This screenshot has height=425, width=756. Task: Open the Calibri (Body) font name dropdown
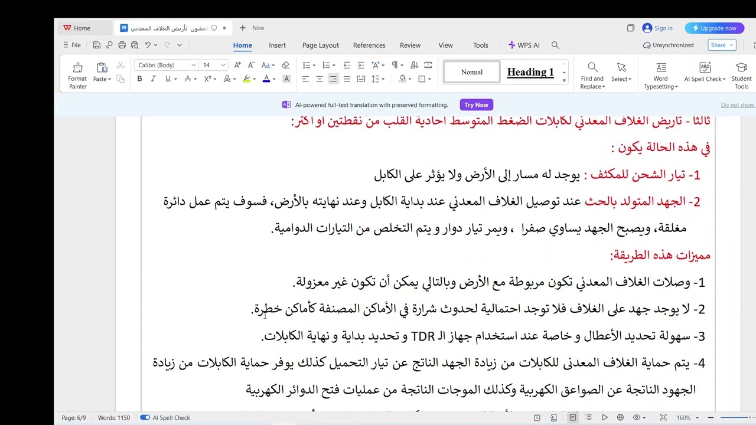pyautogui.click(x=193, y=65)
